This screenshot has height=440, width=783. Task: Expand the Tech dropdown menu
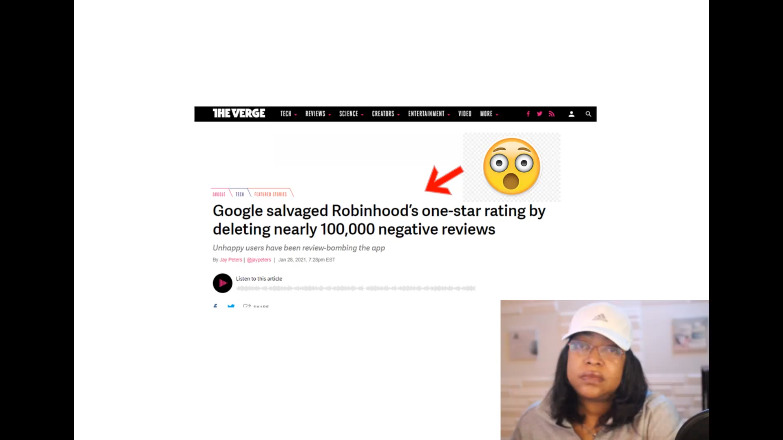click(289, 114)
